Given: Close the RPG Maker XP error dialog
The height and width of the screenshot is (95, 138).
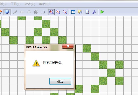Looking at the screenshot, I should [68, 46].
